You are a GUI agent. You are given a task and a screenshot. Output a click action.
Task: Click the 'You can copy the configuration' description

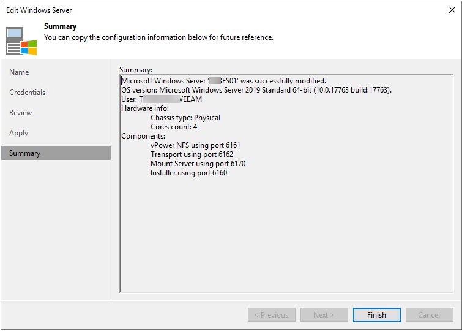click(159, 37)
